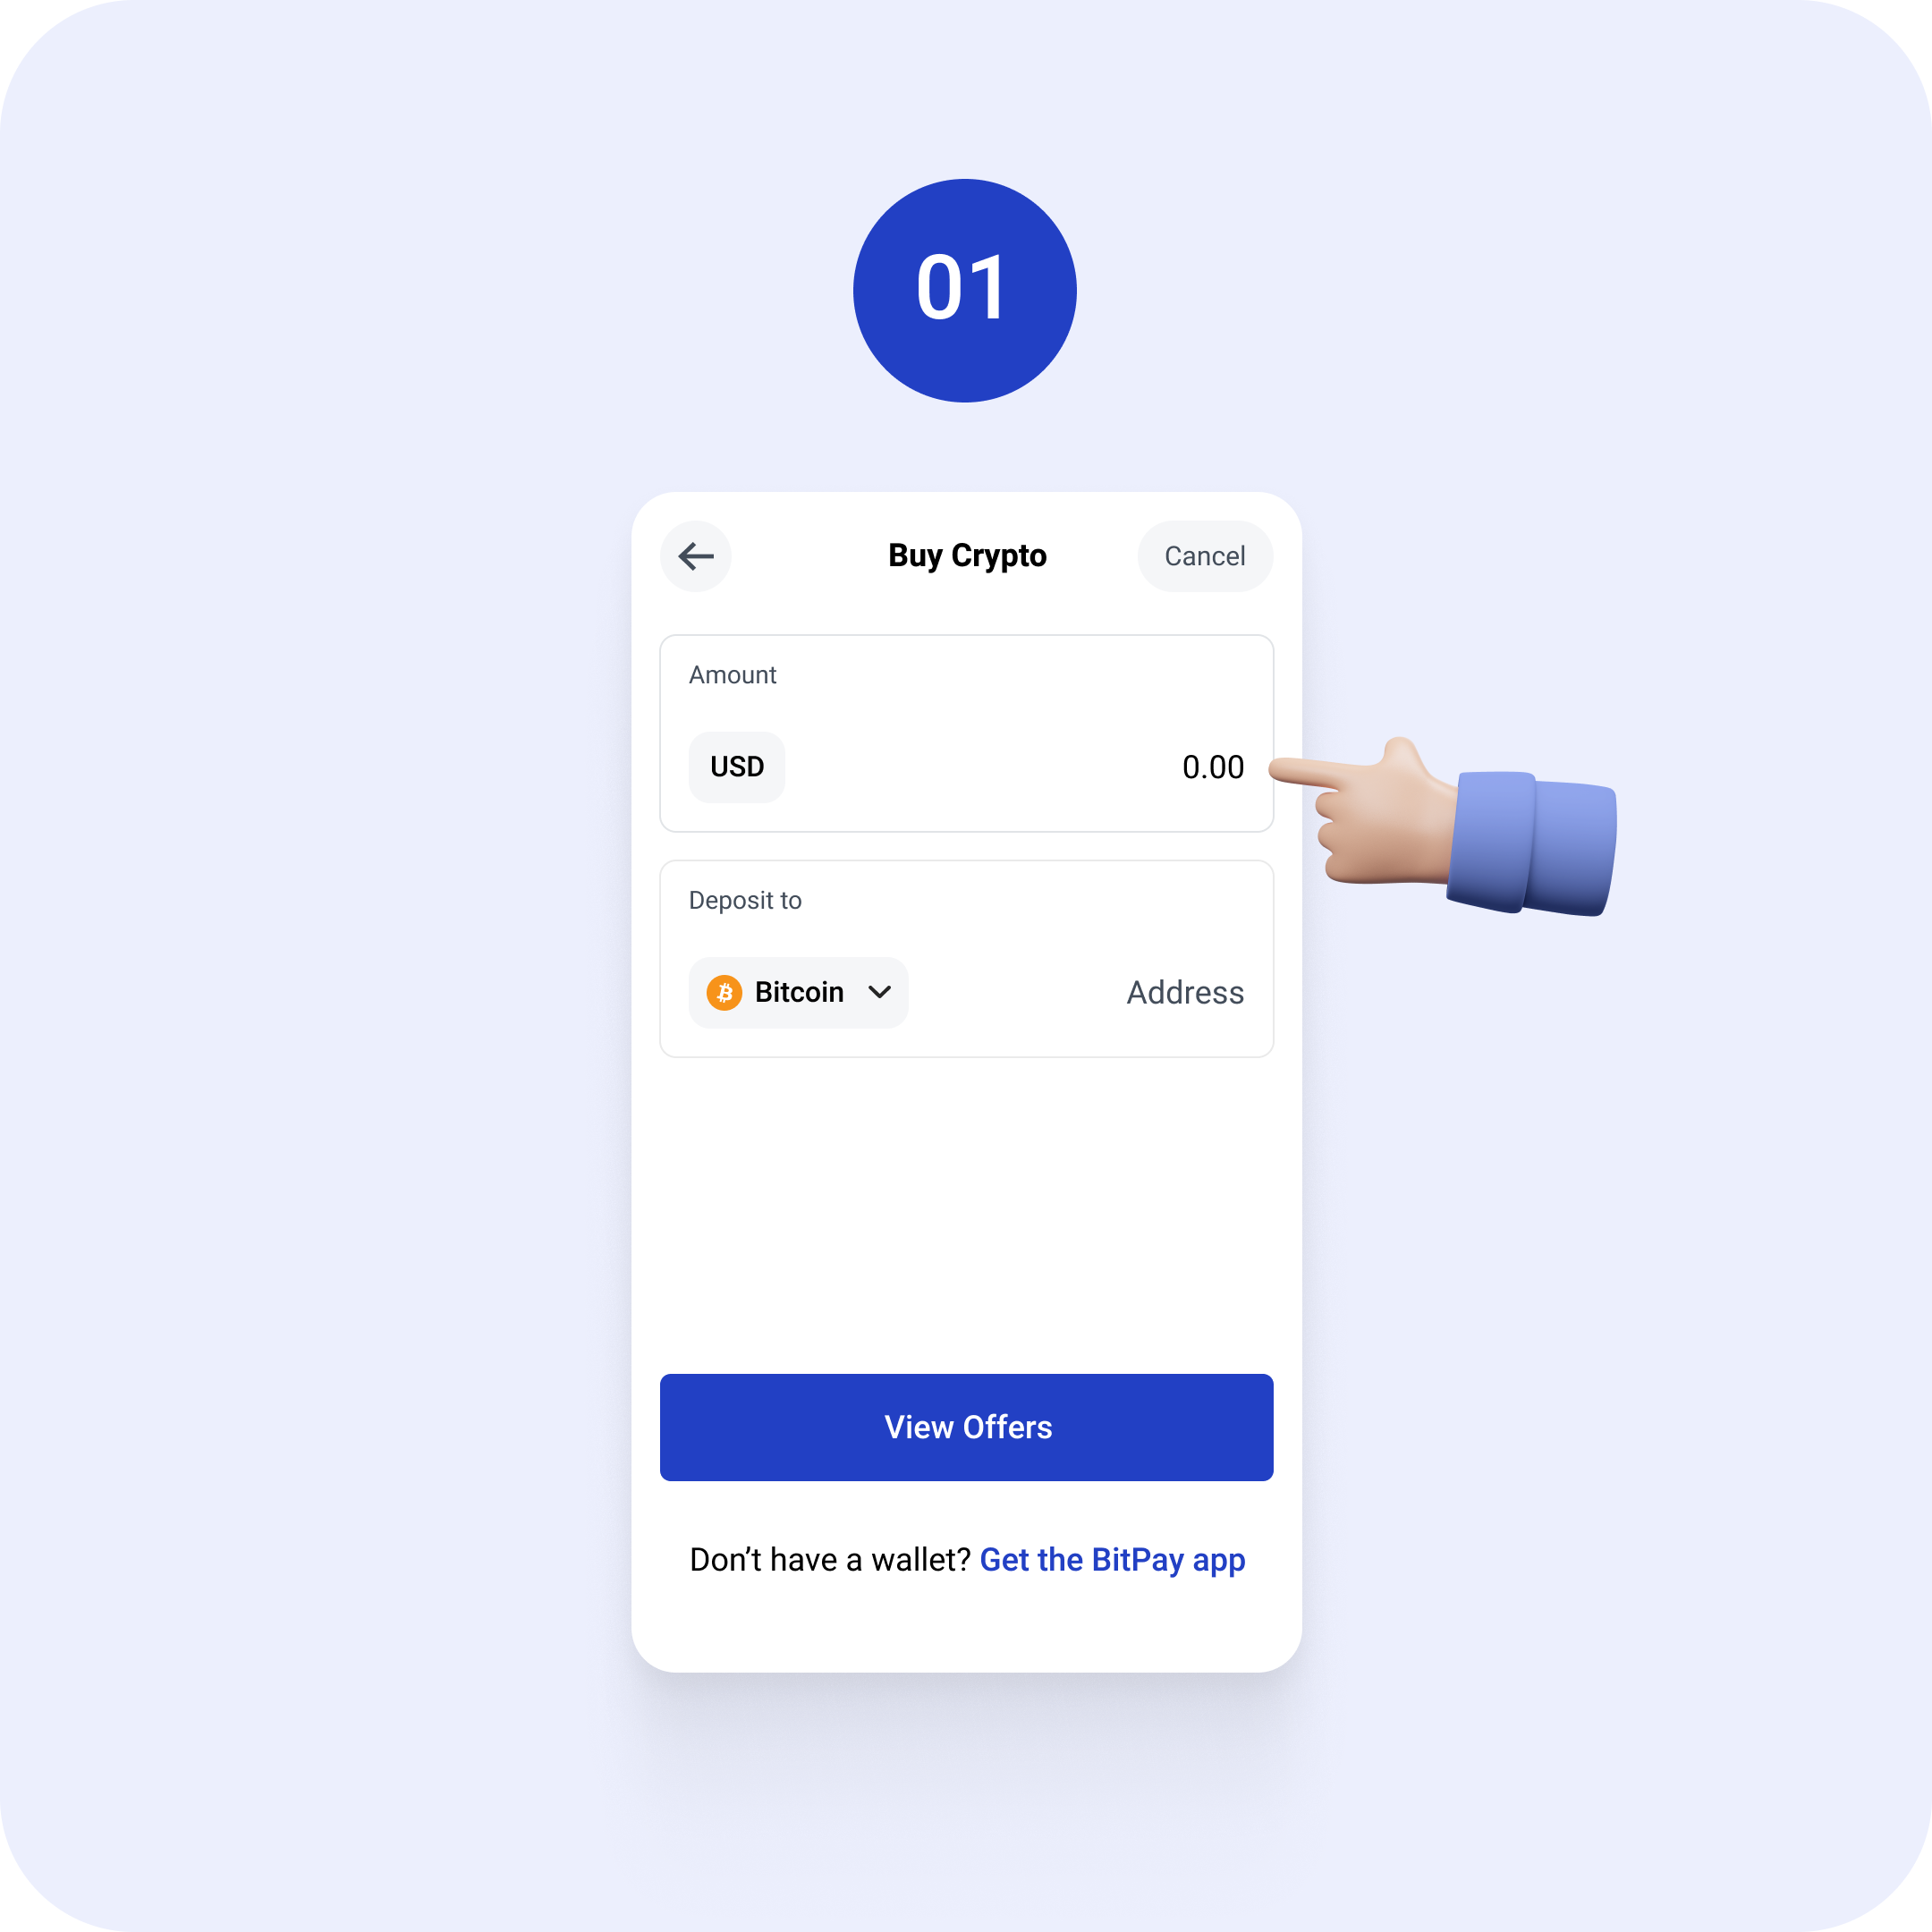Select the Cancel menu option
This screenshot has width=1932, height=1932.
pos(1203,555)
